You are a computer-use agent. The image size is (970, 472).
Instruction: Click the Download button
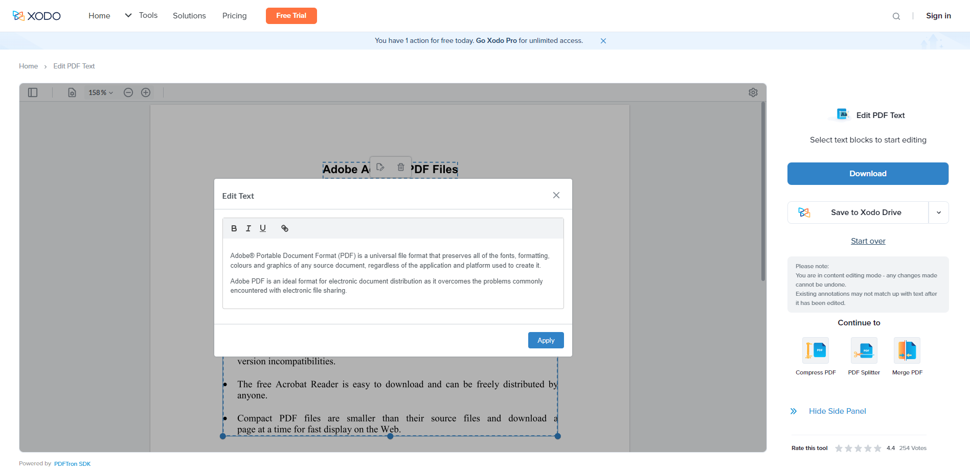tap(868, 174)
